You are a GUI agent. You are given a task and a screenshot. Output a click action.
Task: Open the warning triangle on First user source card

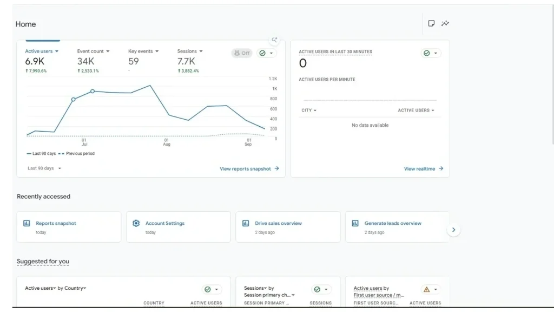pyautogui.click(x=427, y=289)
